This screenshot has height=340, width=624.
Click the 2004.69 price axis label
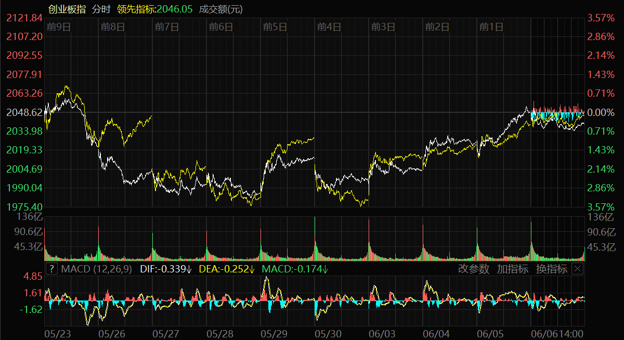(x=24, y=169)
